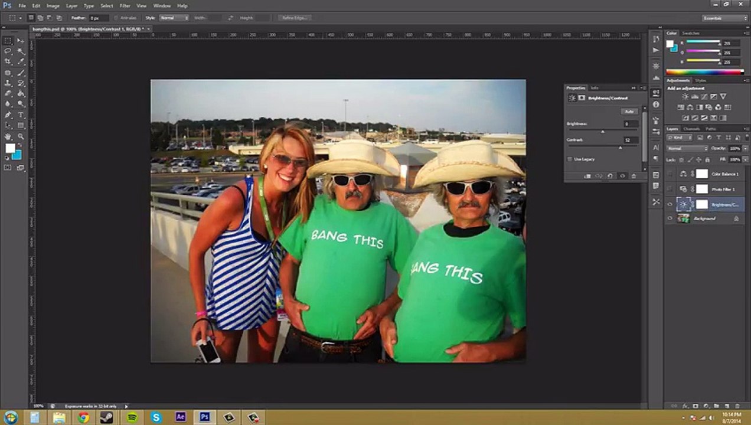The width and height of the screenshot is (751, 425).
Task: Select the Rectangular Marquee tool
Action: [x=8, y=41]
